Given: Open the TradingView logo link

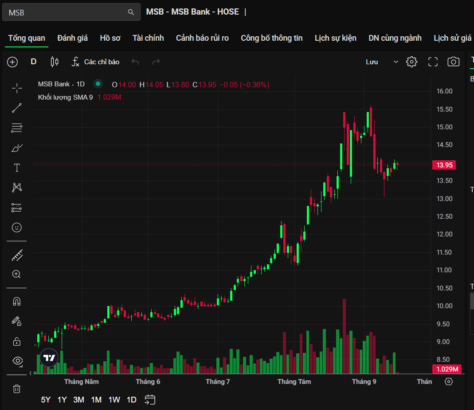Looking at the screenshot, I should tap(49, 358).
